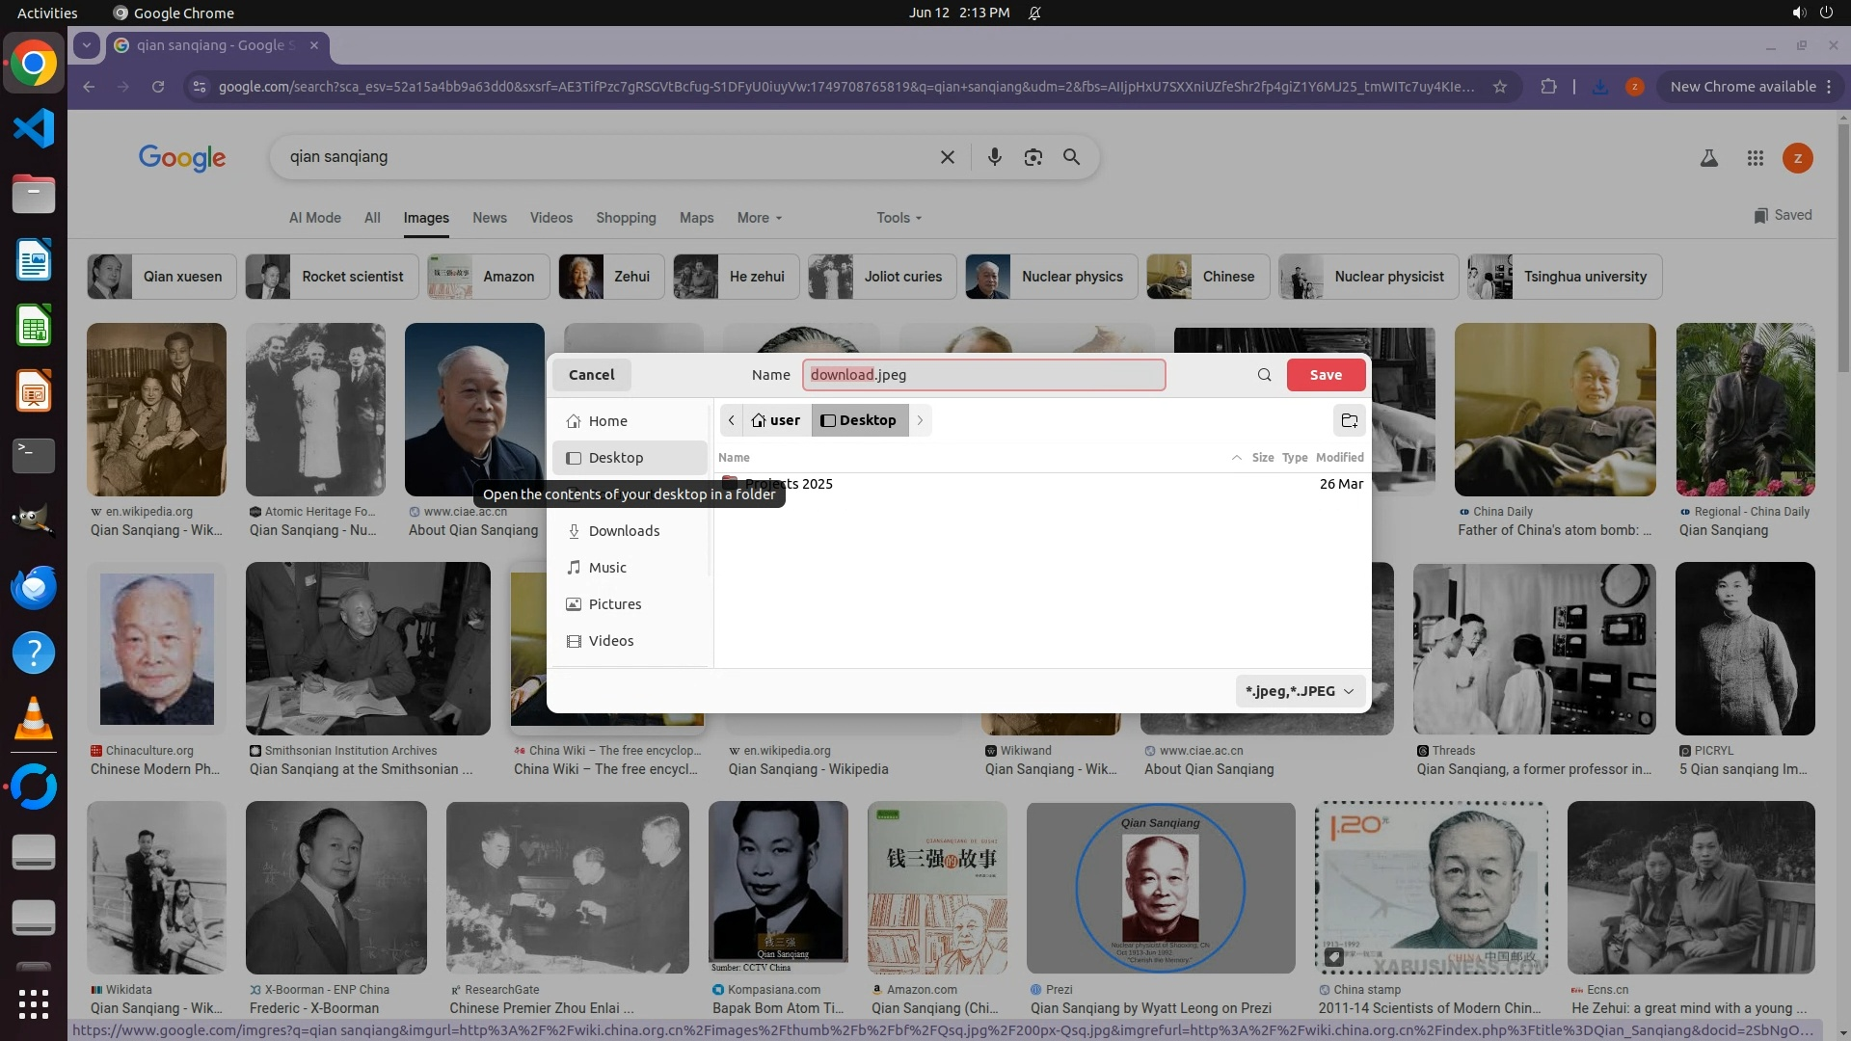
Task: Click the back arrow in the path bar
Action: click(732, 420)
